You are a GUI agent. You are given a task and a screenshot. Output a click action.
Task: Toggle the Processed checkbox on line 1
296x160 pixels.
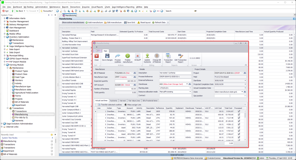[239, 111]
